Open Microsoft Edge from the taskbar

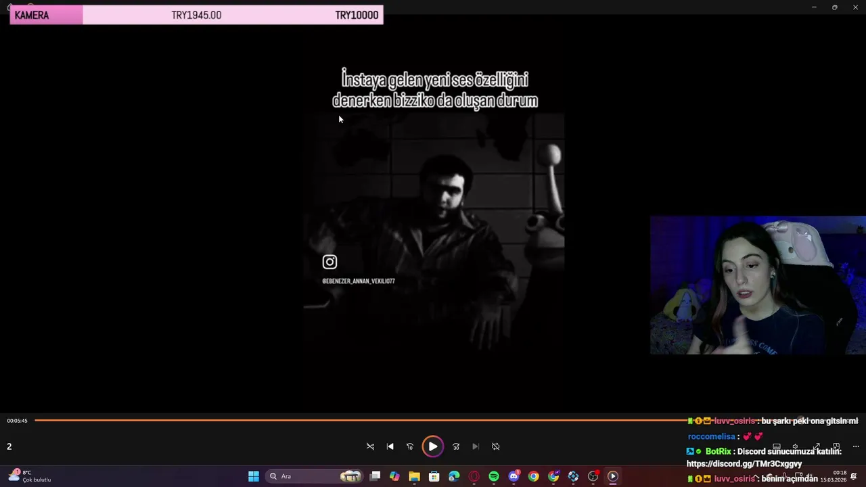(x=454, y=476)
